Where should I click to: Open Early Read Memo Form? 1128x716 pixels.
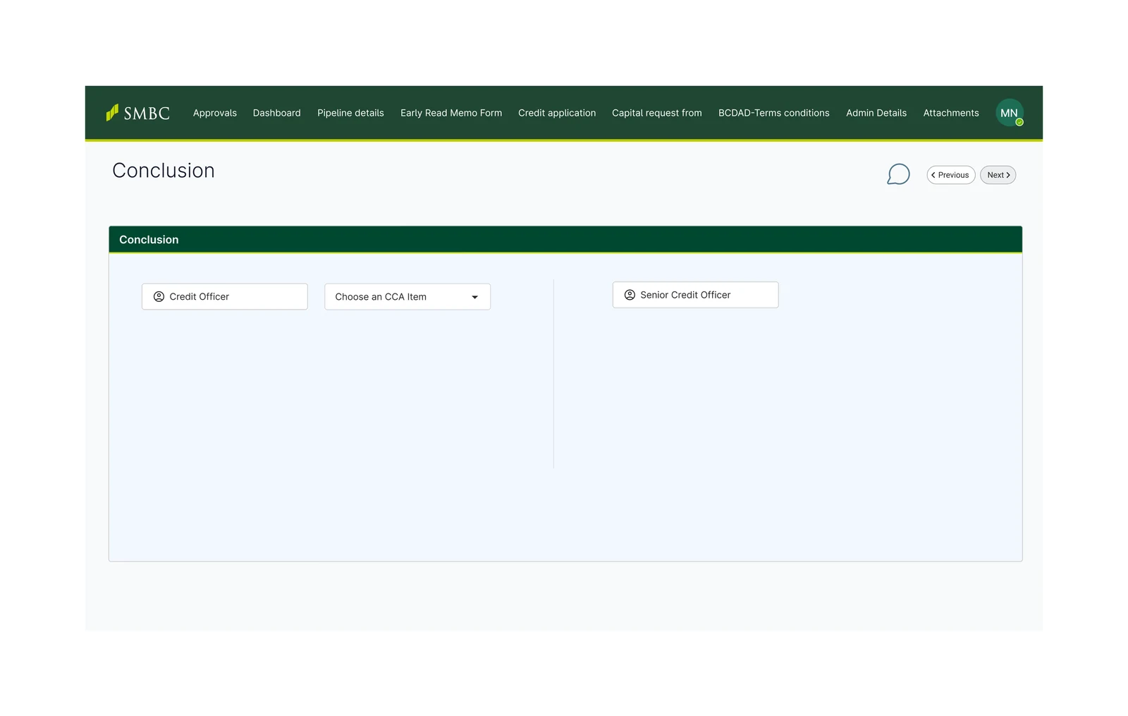pos(451,113)
